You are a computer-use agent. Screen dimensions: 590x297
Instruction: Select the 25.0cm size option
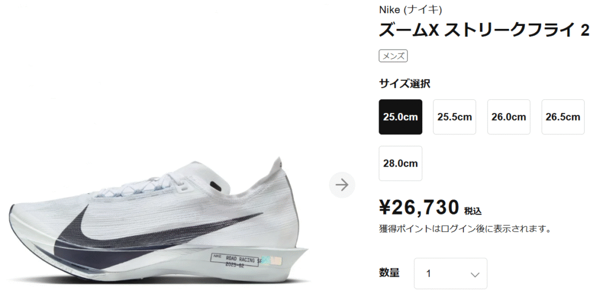pyautogui.click(x=400, y=116)
